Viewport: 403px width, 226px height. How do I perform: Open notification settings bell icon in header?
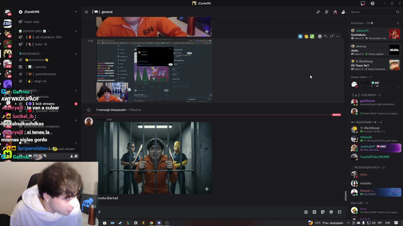point(326,12)
